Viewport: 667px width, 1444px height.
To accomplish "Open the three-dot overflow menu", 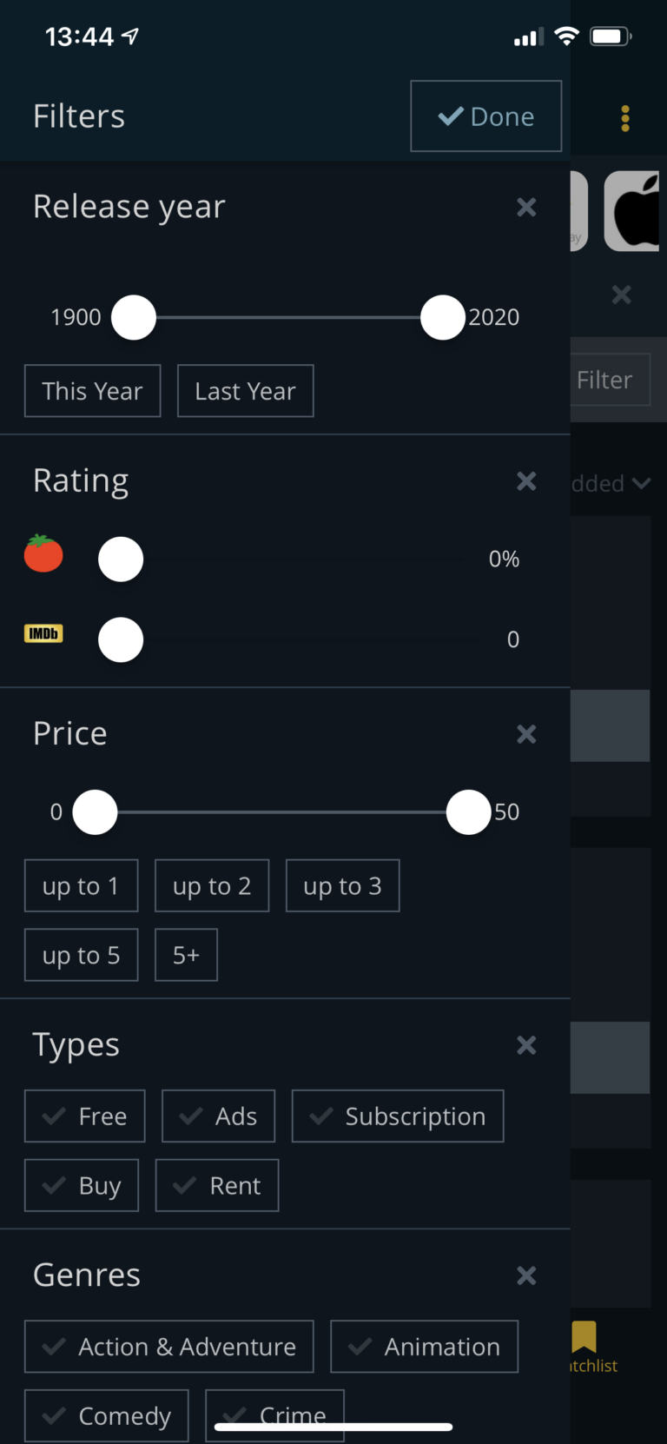I will pos(625,118).
